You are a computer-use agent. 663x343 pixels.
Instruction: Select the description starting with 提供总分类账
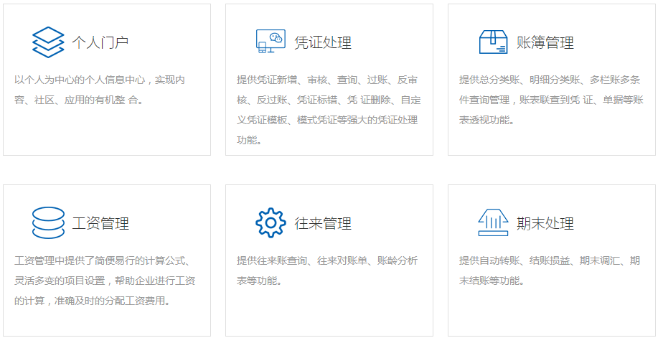551,100
